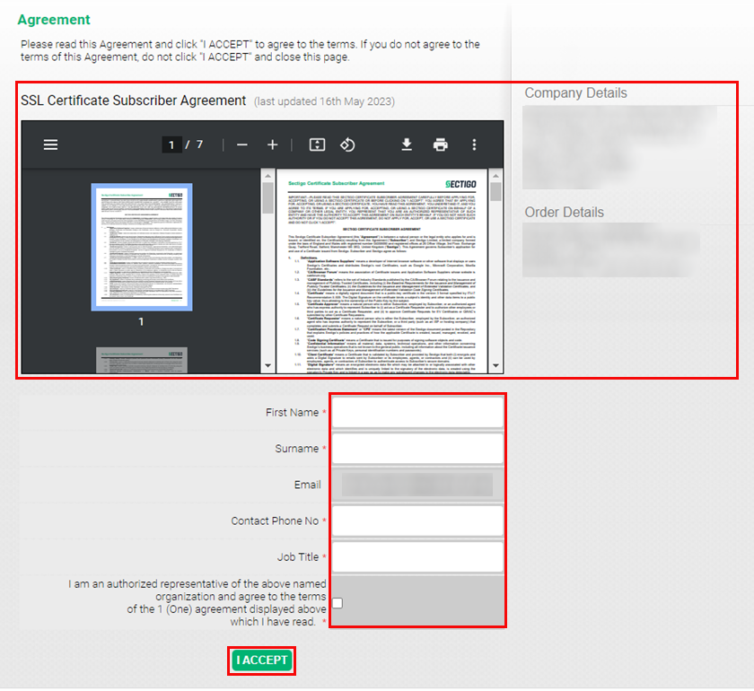Click into the Job Title field
Viewport: 754px width, 691px height.
click(x=416, y=556)
